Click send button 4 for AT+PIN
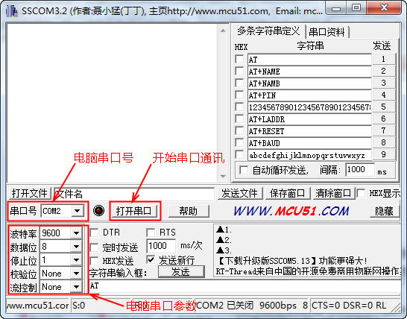Viewport: 407px width, 319px height. [x=384, y=95]
